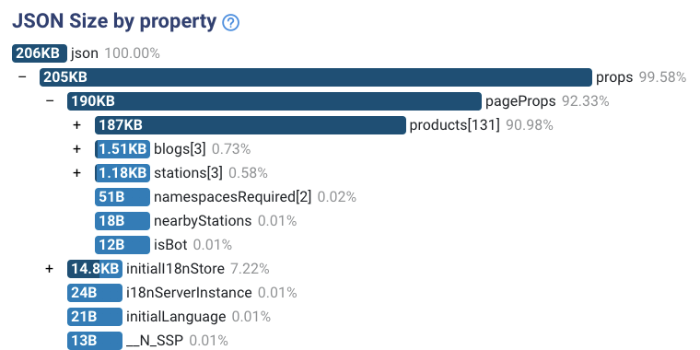This screenshot has height=350, width=700.
Task: Click the 1.51KB blogs size badge
Action: point(122,149)
